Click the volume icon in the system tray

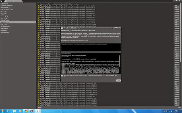click(171, 111)
